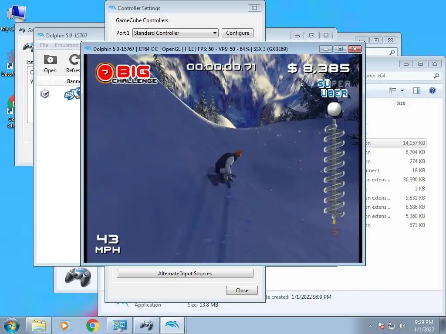Click the Dolphin emulator taskbar icon

pyautogui.click(x=173, y=325)
